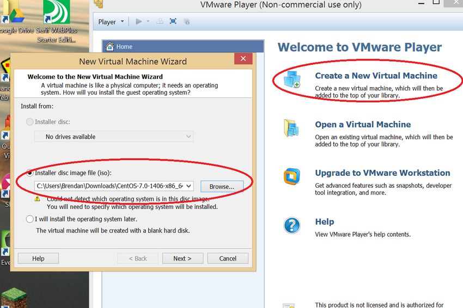Click Open a Virtual Machine link
463x308 pixels.
363,125
